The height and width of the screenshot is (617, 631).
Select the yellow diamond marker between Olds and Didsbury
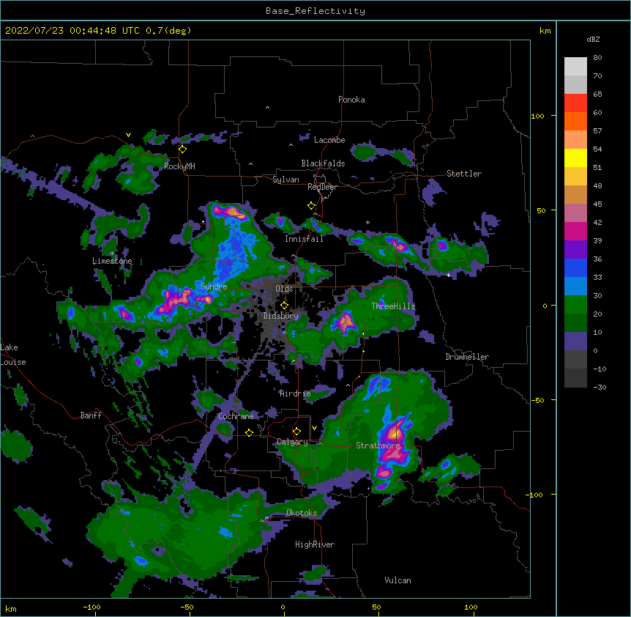pos(284,305)
